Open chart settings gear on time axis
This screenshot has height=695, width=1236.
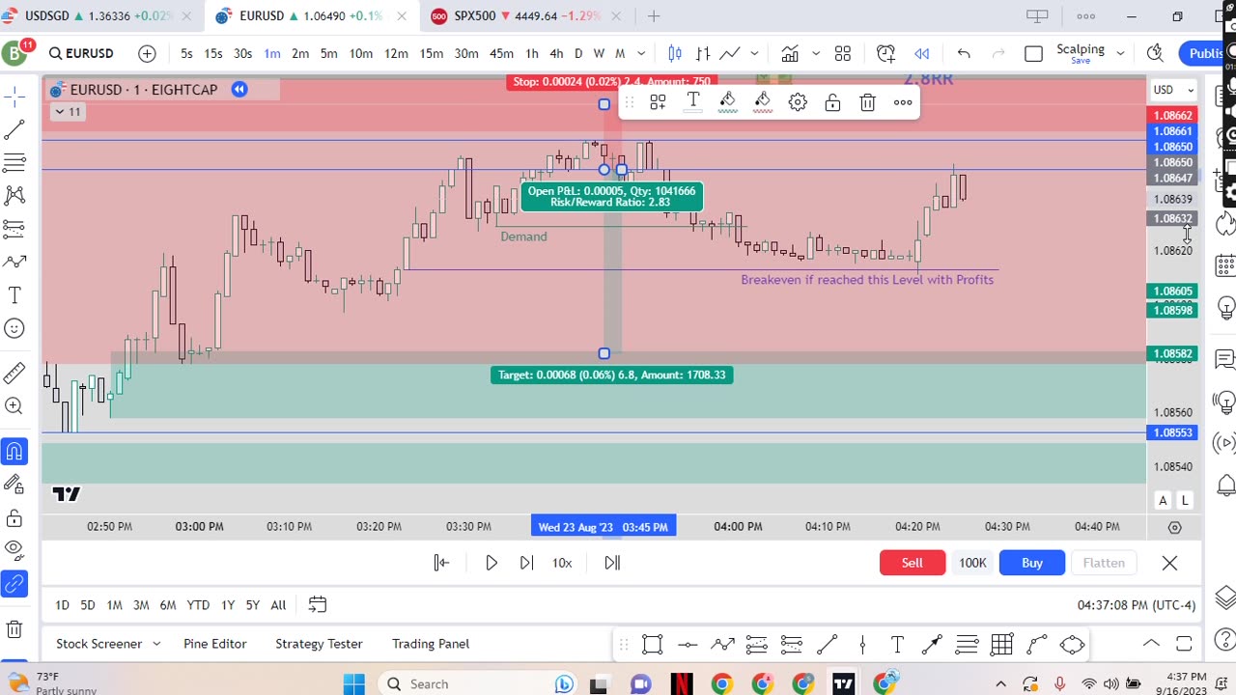click(x=1174, y=527)
